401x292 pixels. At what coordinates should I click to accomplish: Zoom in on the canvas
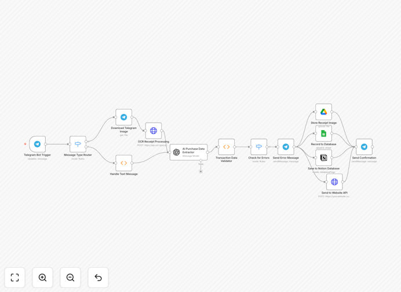pos(42,278)
